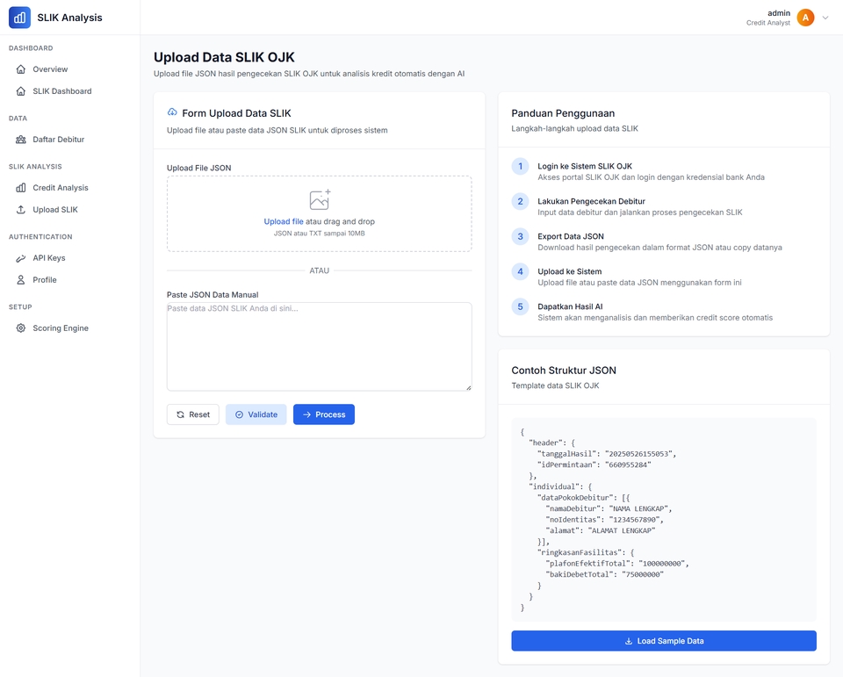
Task: Click Dapatkan Hasil AI step title
Action: coord(571,307)
